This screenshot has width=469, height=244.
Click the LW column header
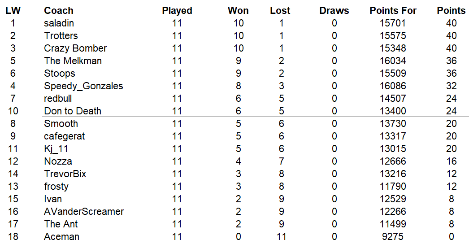pos(13,10)
